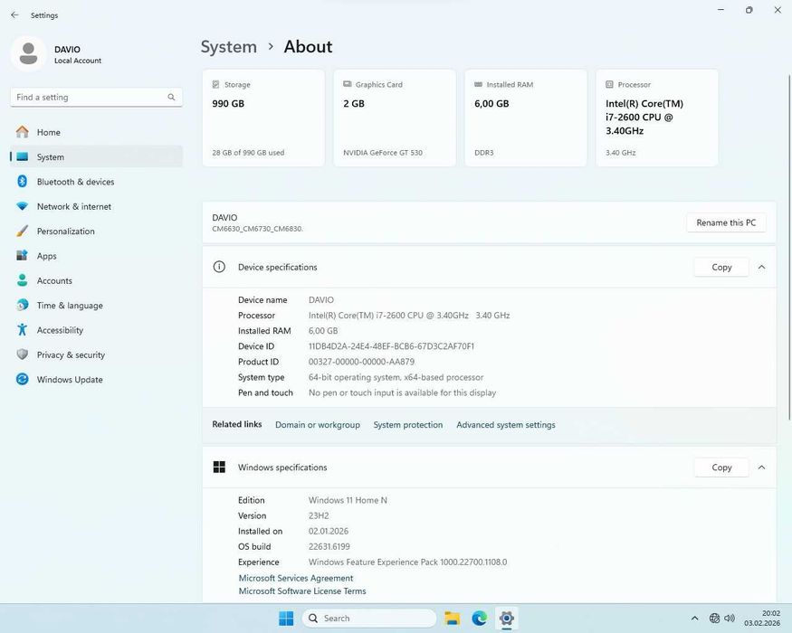Click the Home house icon in sidebar

coord(23,132)
